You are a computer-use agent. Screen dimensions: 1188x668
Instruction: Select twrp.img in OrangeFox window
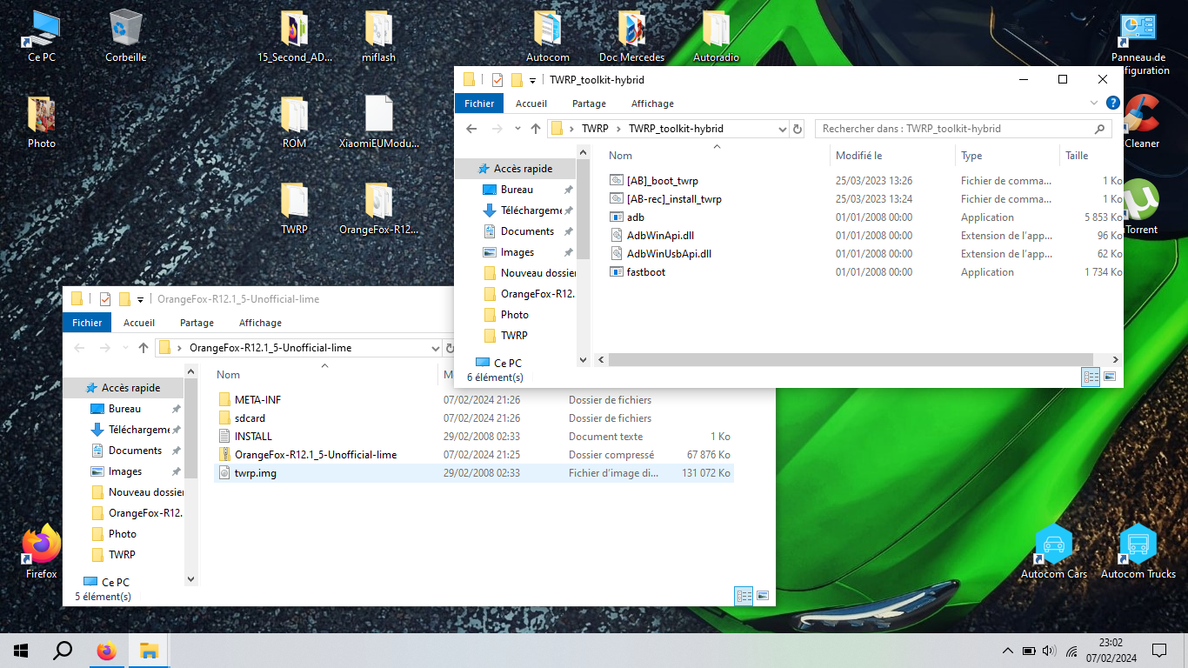(474, 473)
